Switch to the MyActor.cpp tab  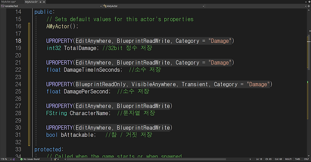(8, 2)
